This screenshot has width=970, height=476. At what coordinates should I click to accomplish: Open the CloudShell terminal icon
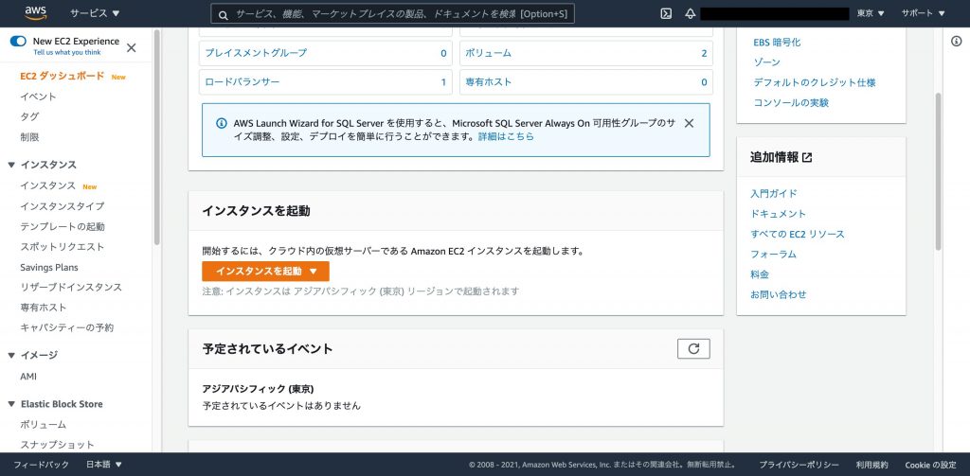tap(666, 13)
